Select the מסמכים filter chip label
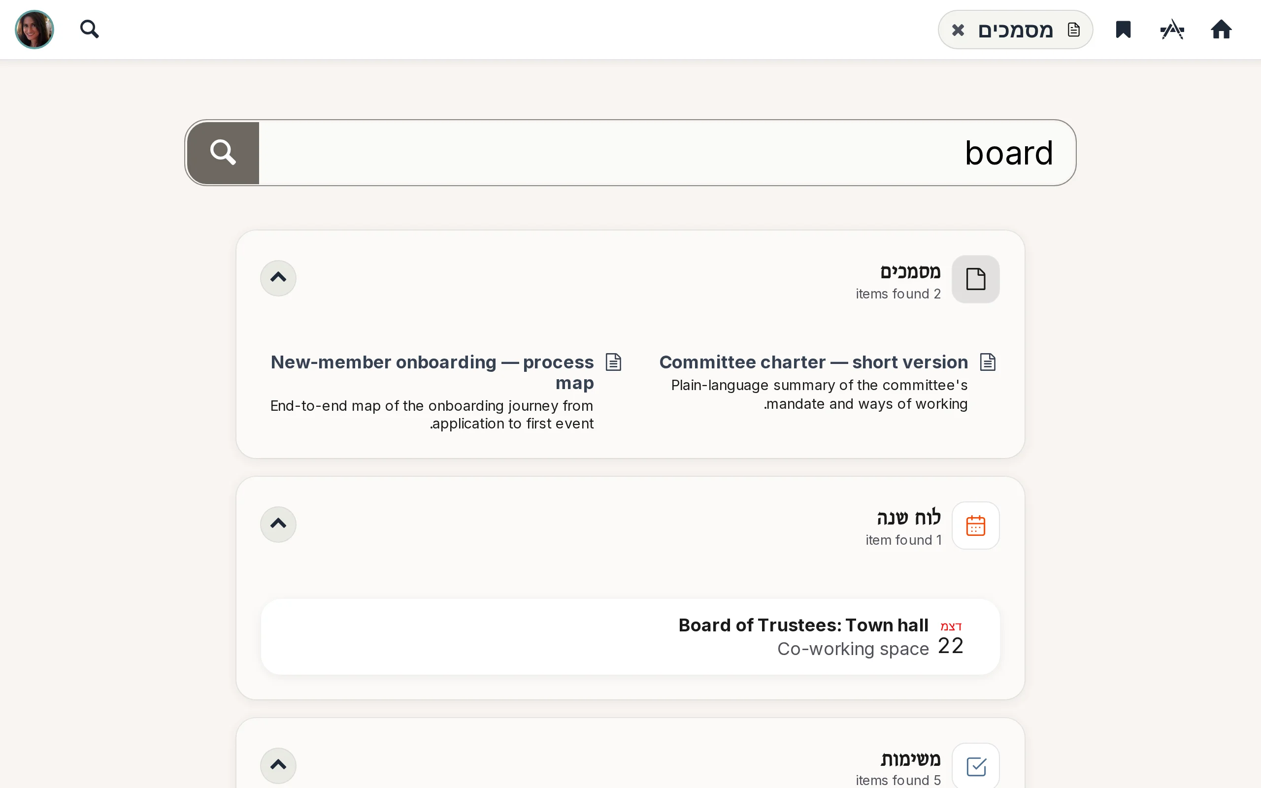The width and height of the screenshot is (1261, 788). tap(1016, 30)
